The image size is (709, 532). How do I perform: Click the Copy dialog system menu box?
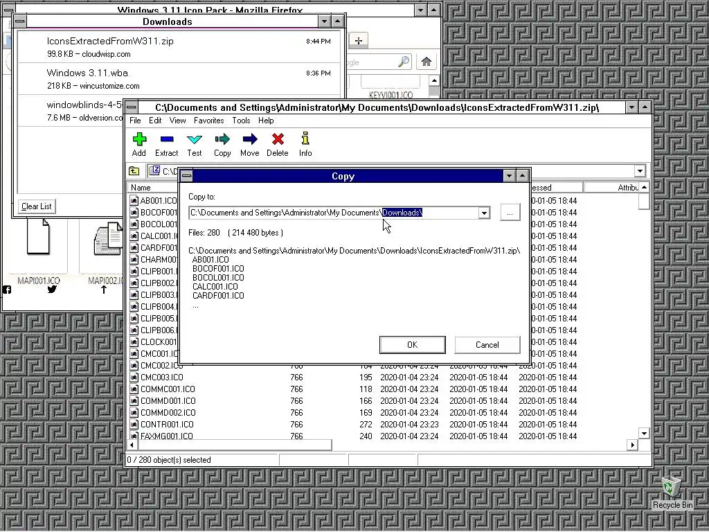click(x=186, y=175)
